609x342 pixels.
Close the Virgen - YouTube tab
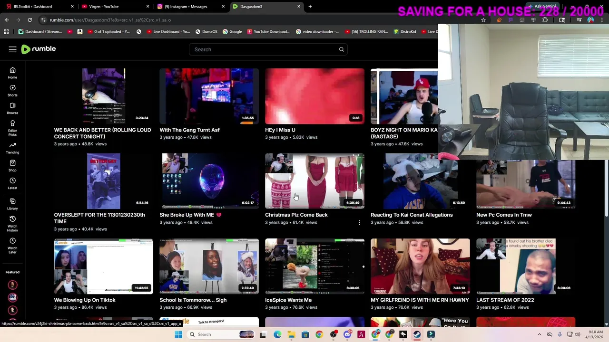[x=147, y=7]
